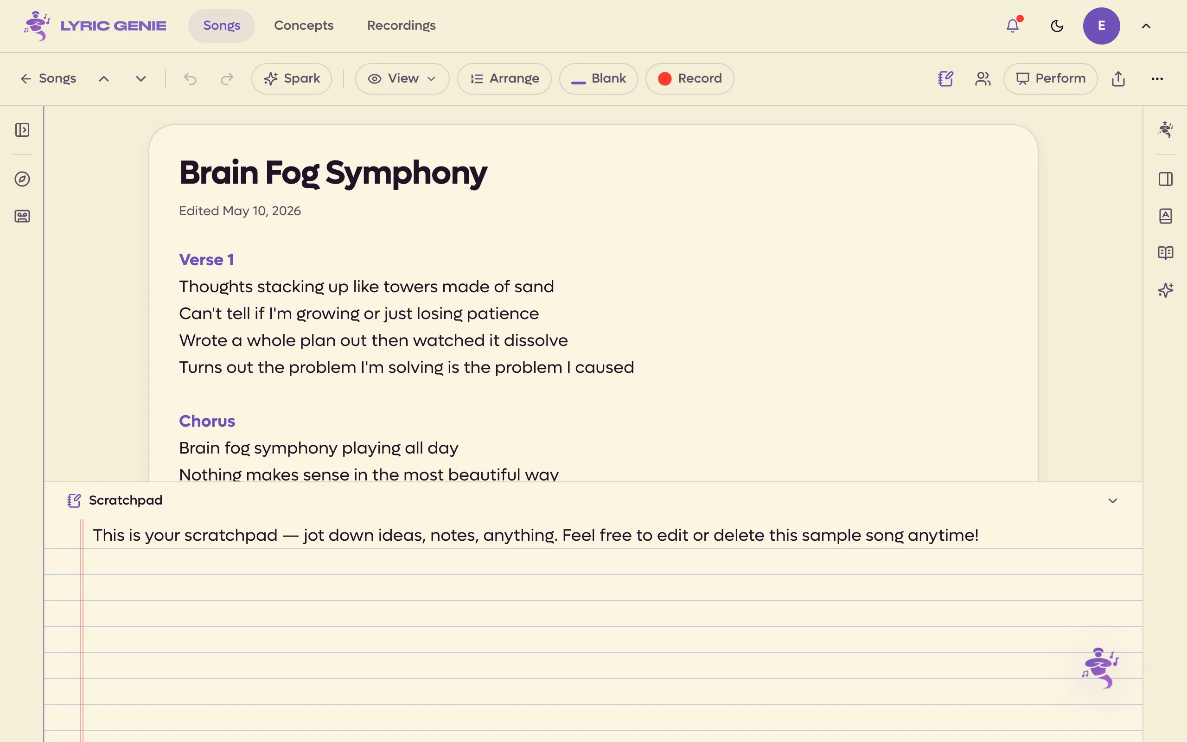This screenshot has height=742, width=1187.
Task: Expand the View dropdown
Action: tap(402, 78)
